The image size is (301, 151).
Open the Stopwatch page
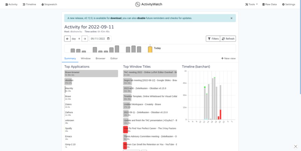coord(49,5)
